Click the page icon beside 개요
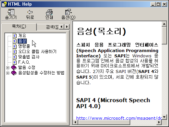Image resolution: width=169 pixels, height=127 pixels. [15, 35]
